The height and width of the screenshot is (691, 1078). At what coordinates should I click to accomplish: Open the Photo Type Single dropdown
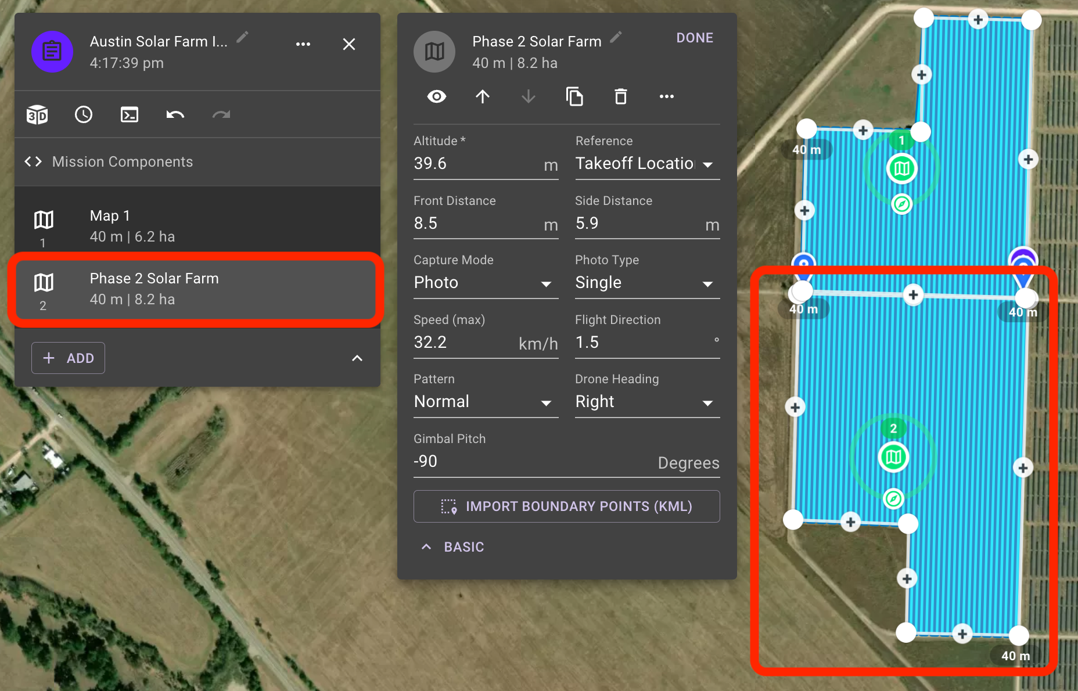point(647,283)
